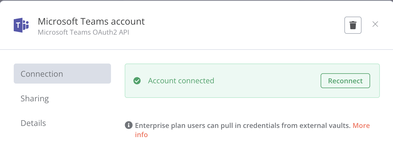Remove this Teams credential via trash button
This screenshot has height=166, width=393.
353,25
